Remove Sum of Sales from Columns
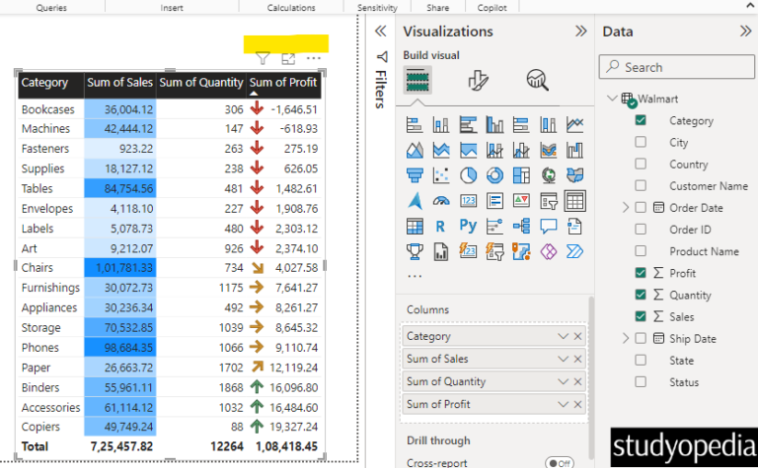Image resolution: width=758 pixels, height=468 pixels. tap(577, 359)
